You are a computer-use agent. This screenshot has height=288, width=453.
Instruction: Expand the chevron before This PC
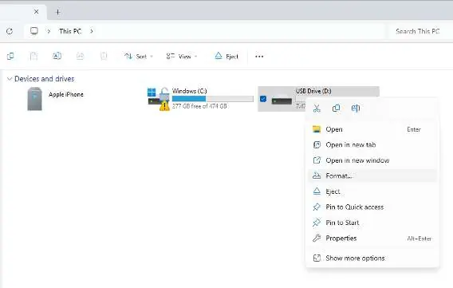coord(49,31)
